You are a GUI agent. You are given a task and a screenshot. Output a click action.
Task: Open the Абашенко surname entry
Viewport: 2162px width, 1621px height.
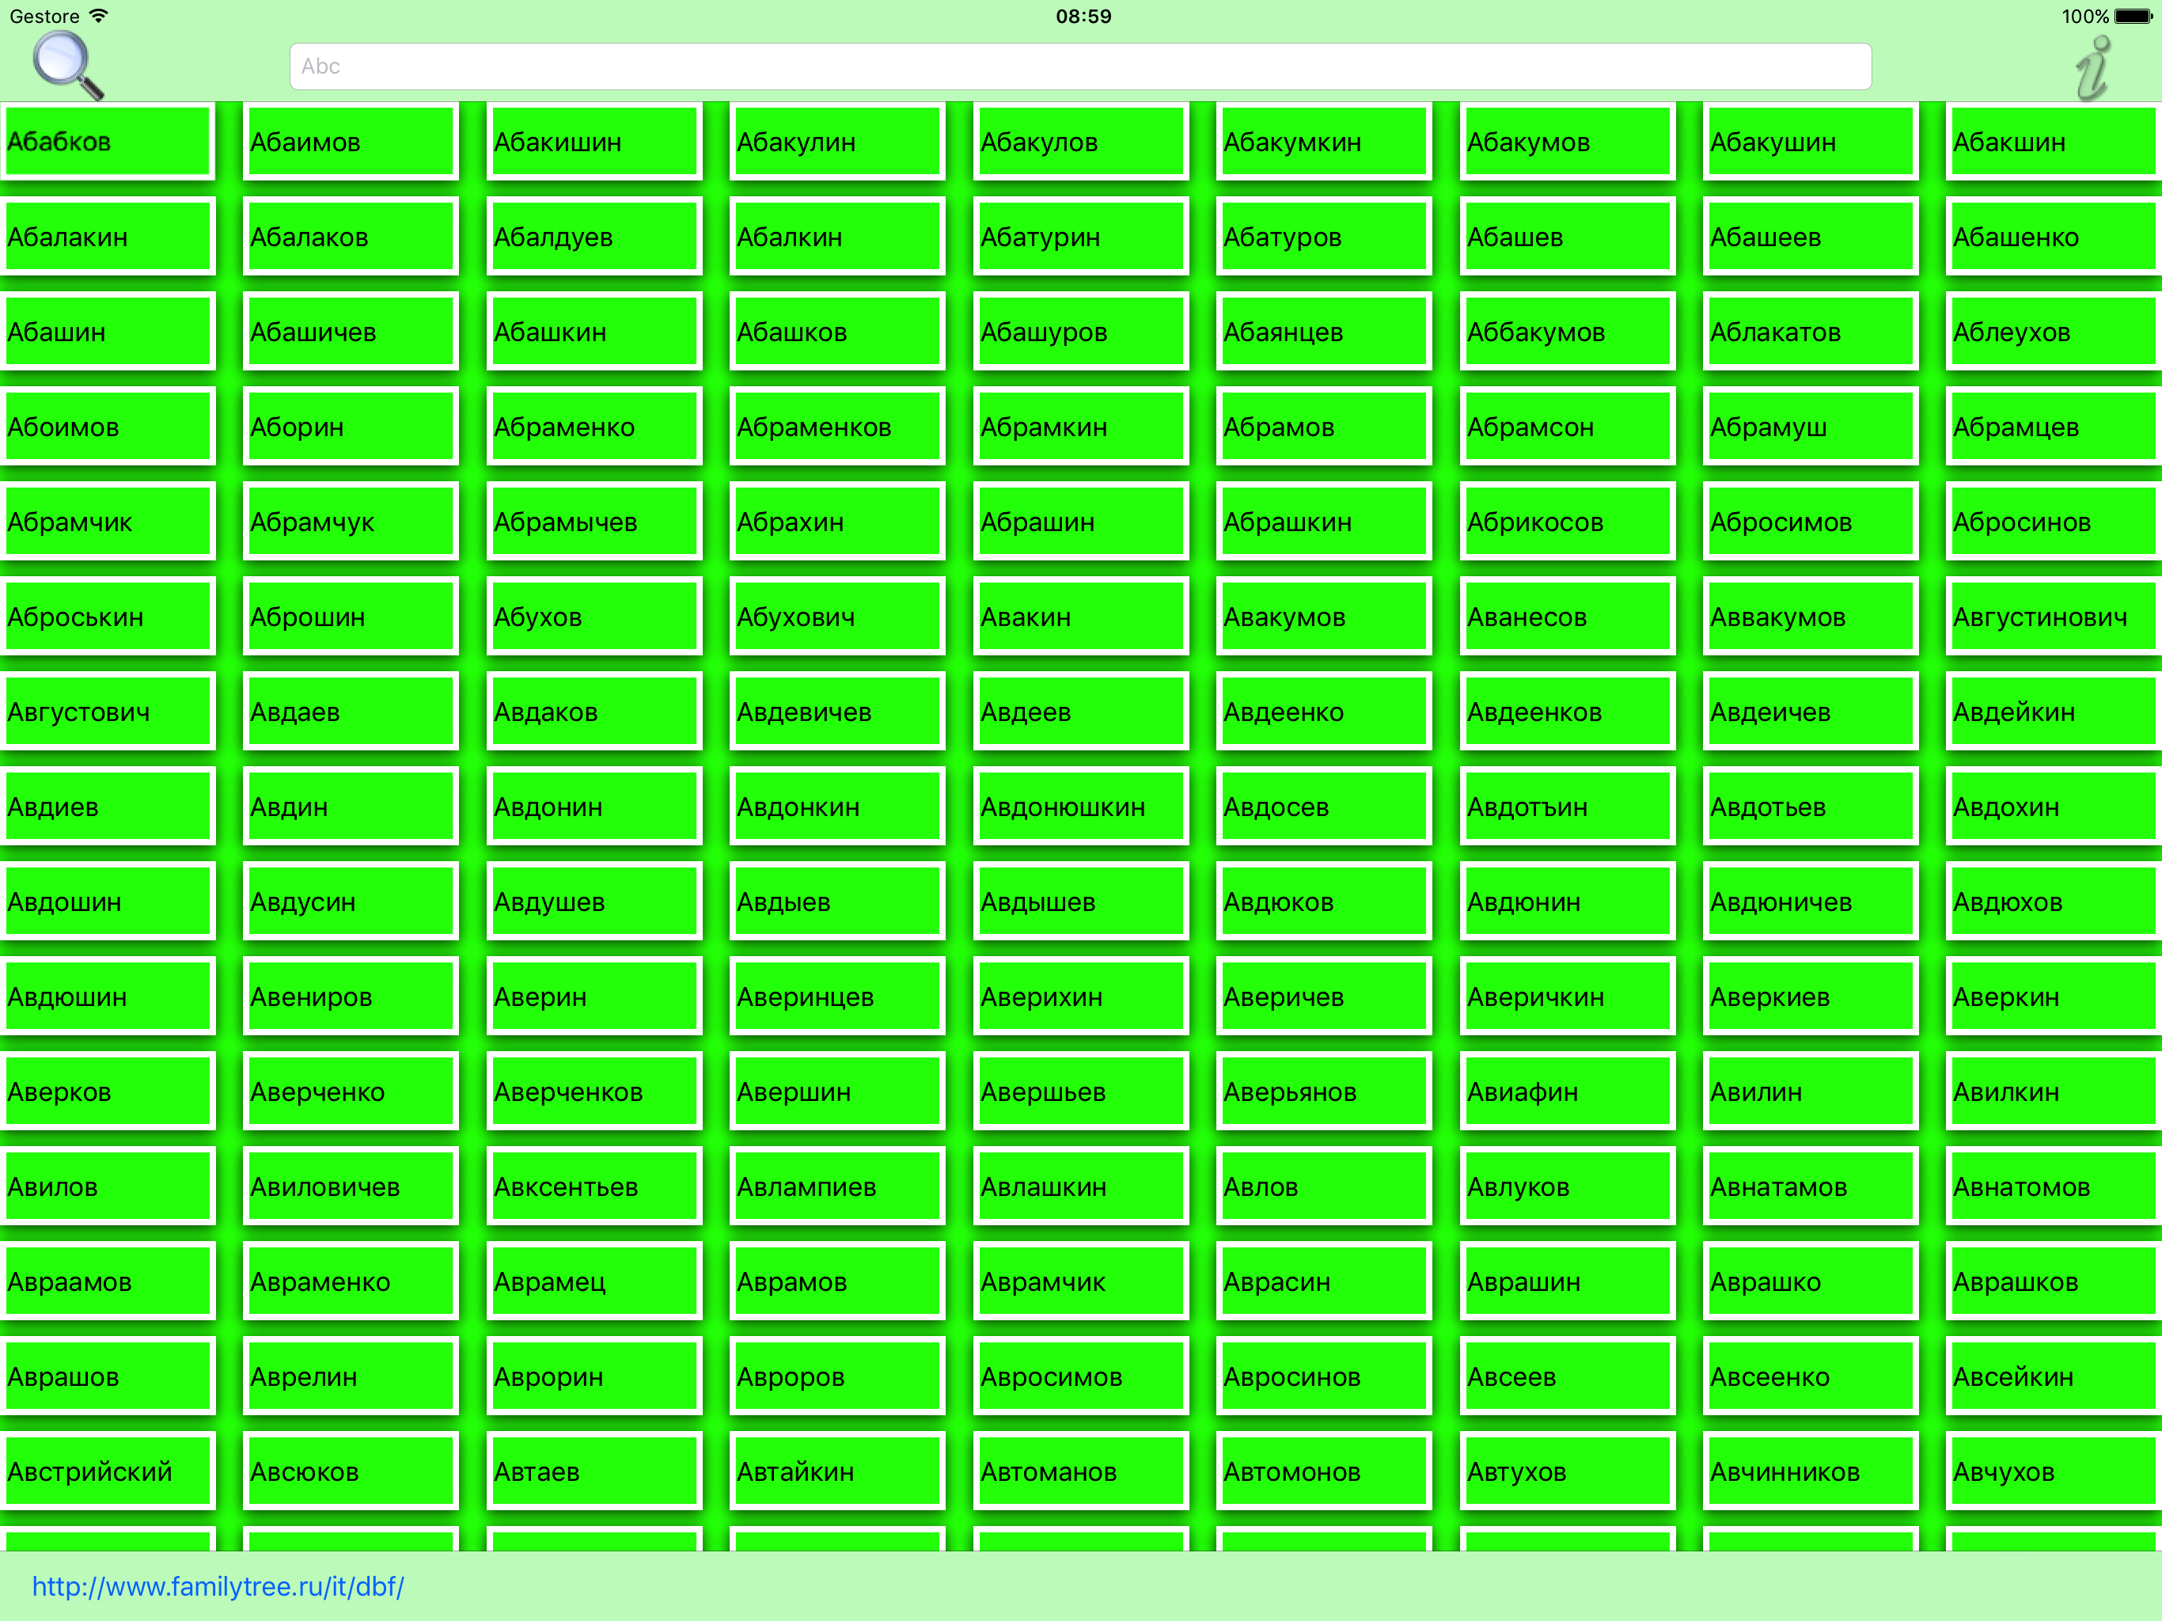[x=2054, y=237]
